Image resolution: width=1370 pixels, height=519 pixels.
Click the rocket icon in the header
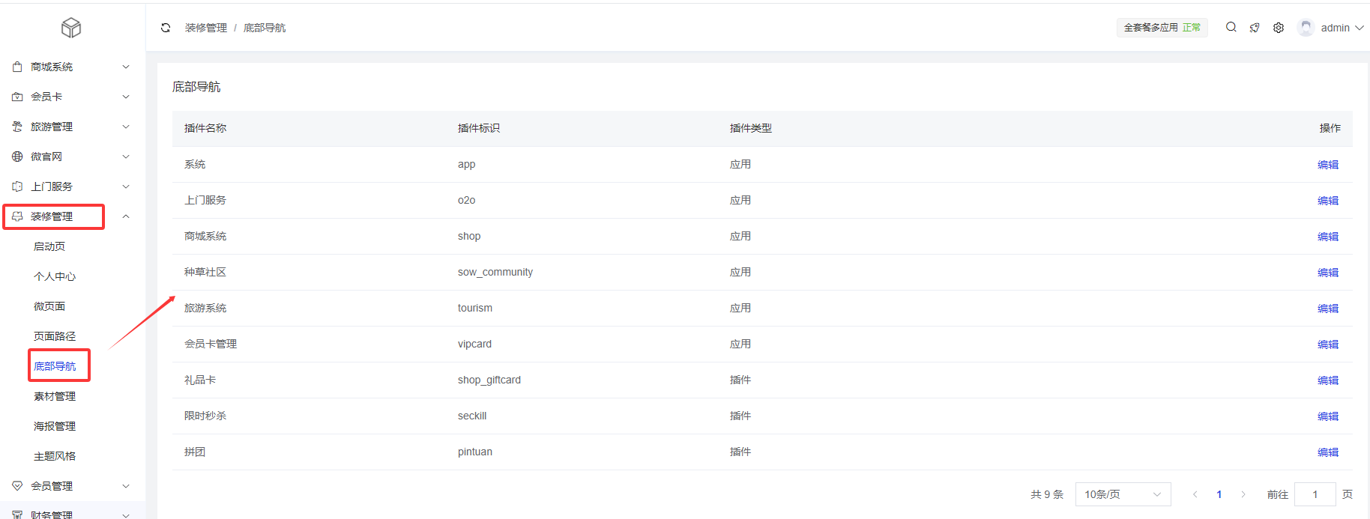[x=1255, y=28]
